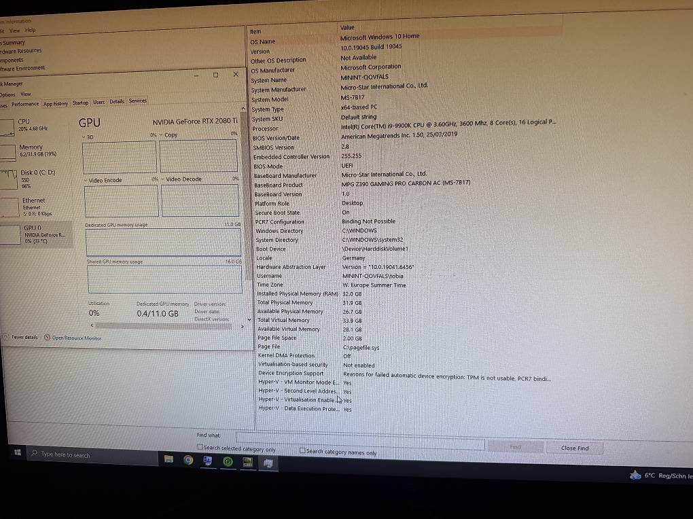This screenshot has height=519, width=693.
Task: Select Device Encryption Support row
Action: tap(404, 376)
